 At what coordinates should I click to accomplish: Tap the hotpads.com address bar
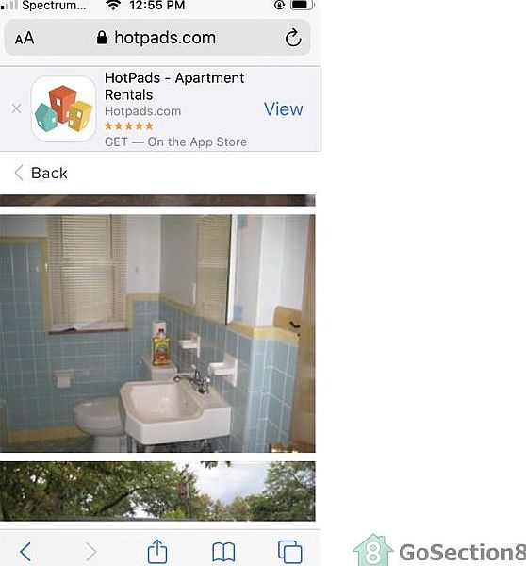(157, 38)
